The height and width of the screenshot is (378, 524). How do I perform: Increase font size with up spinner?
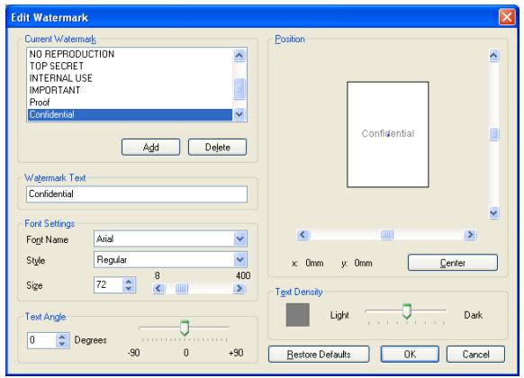[129, 281]
